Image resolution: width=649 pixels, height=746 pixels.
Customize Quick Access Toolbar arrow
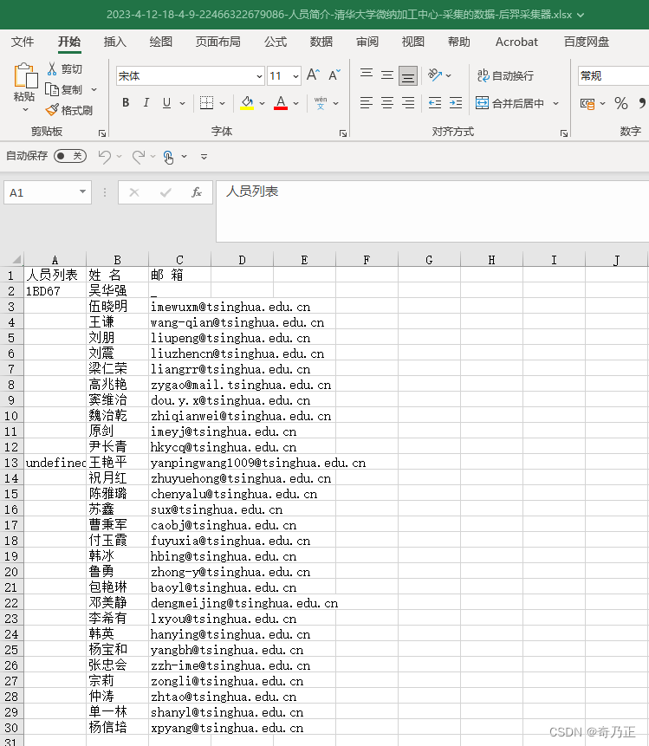click(204, 157)
